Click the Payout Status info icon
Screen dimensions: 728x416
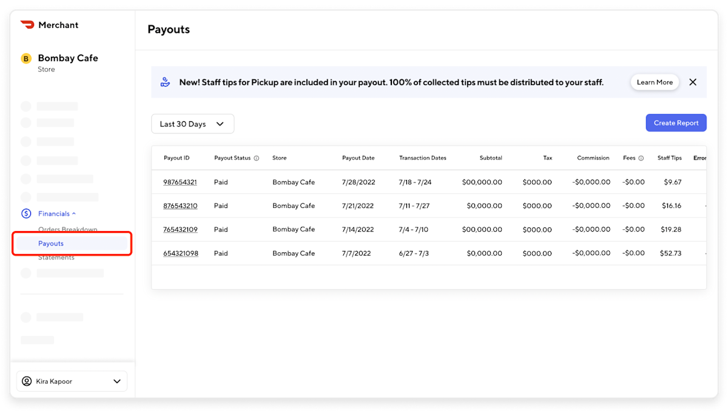coord(256,158)
